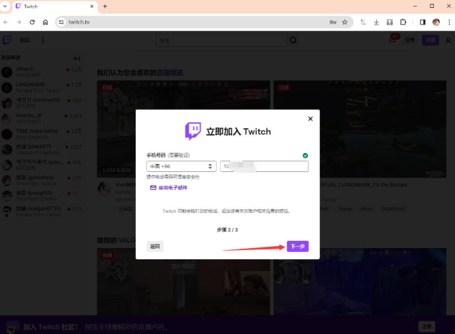The height and width of the screenshot is (334, 455).
Task: Open the poog101 channel in sidebar
Action: [42, 196]
